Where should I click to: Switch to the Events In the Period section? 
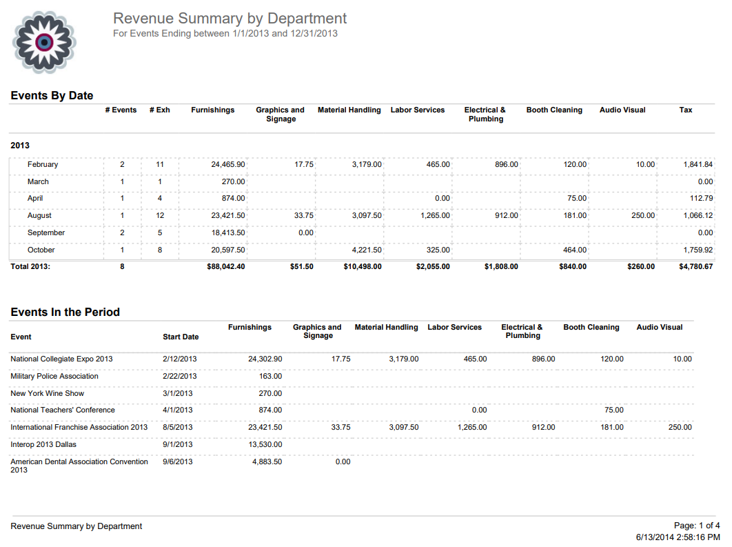[64, 312]
